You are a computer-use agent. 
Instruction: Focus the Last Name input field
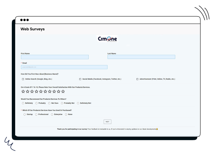[x=141, y=57]
